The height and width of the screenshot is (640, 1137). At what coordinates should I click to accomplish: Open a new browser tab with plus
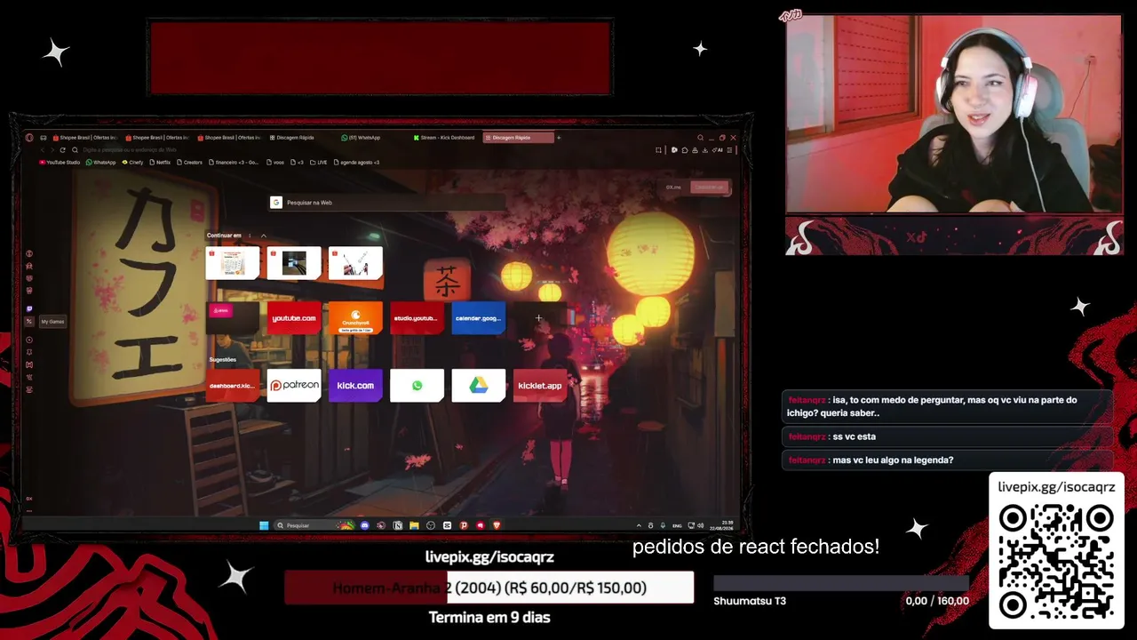(559, 138)
